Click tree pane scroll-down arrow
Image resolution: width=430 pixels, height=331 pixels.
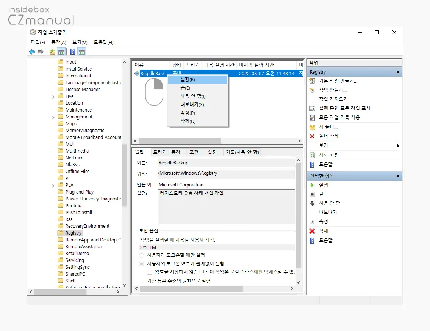click(x=125, y=285)
